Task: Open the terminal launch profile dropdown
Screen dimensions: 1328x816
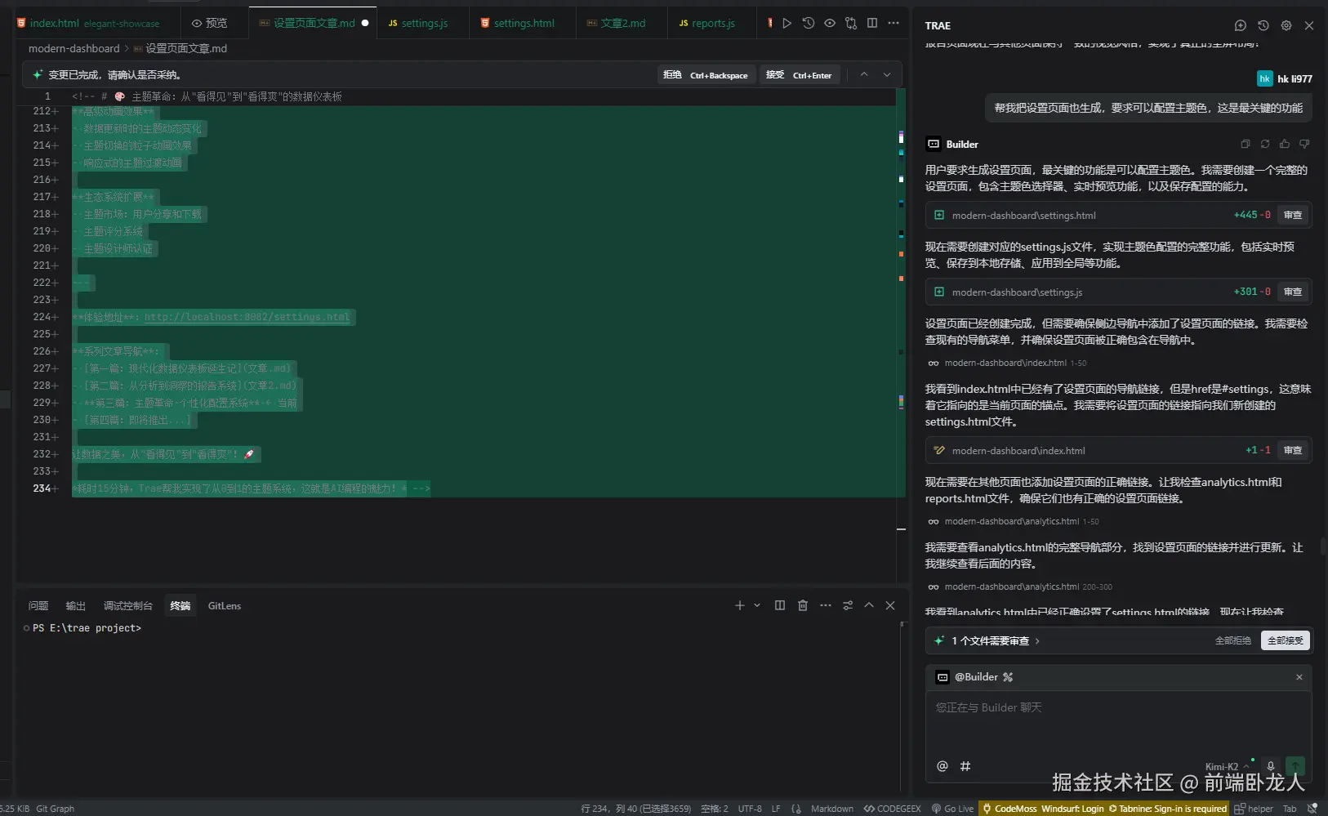Action: point(757,605)
